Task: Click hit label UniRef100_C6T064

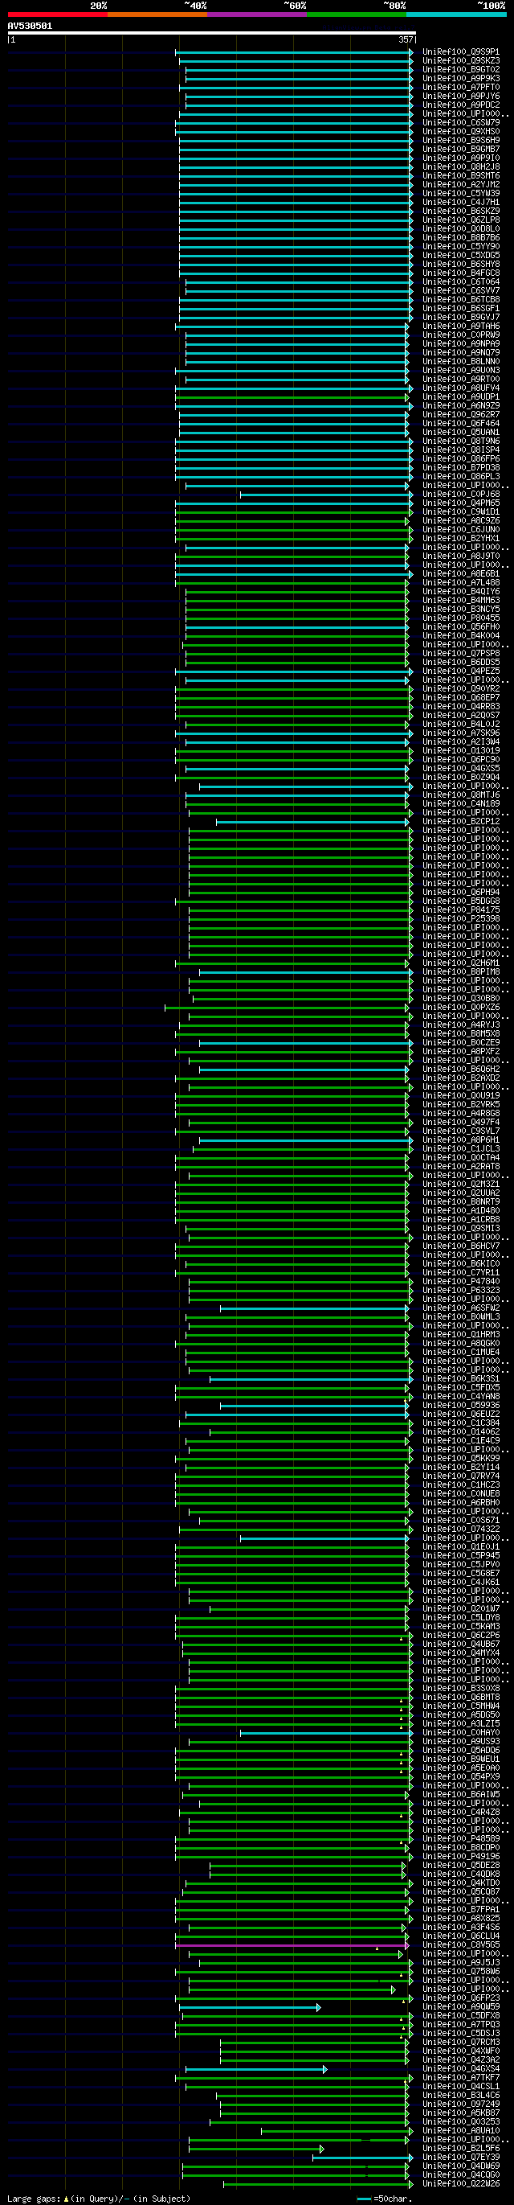Action: click(x=461, y=281)
